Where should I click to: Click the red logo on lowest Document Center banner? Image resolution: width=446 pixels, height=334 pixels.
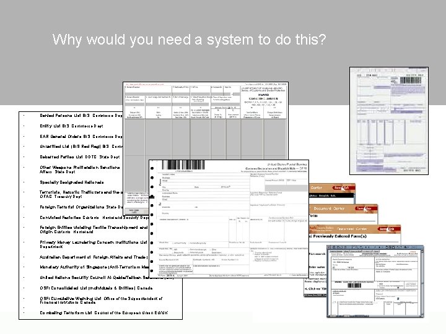[389, 229]
